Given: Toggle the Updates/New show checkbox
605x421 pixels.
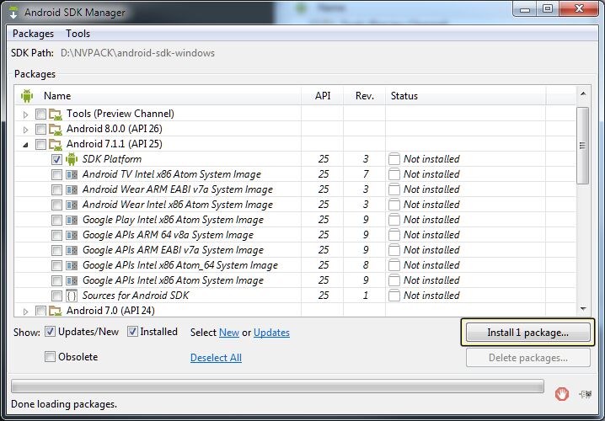Looking at the screenshot, I should click(x=50, y=332).
